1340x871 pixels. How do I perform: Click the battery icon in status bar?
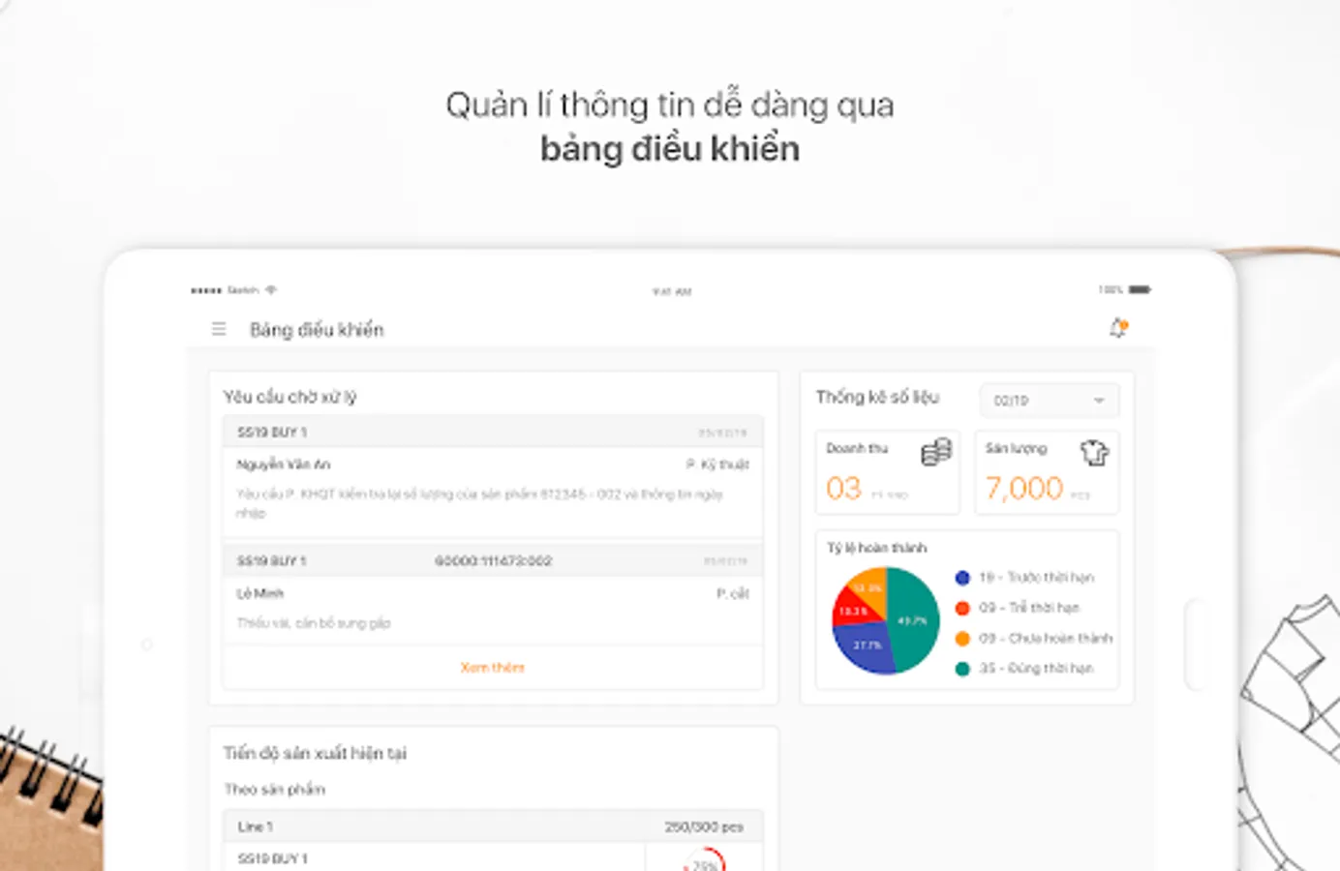tap(1140, 289)
